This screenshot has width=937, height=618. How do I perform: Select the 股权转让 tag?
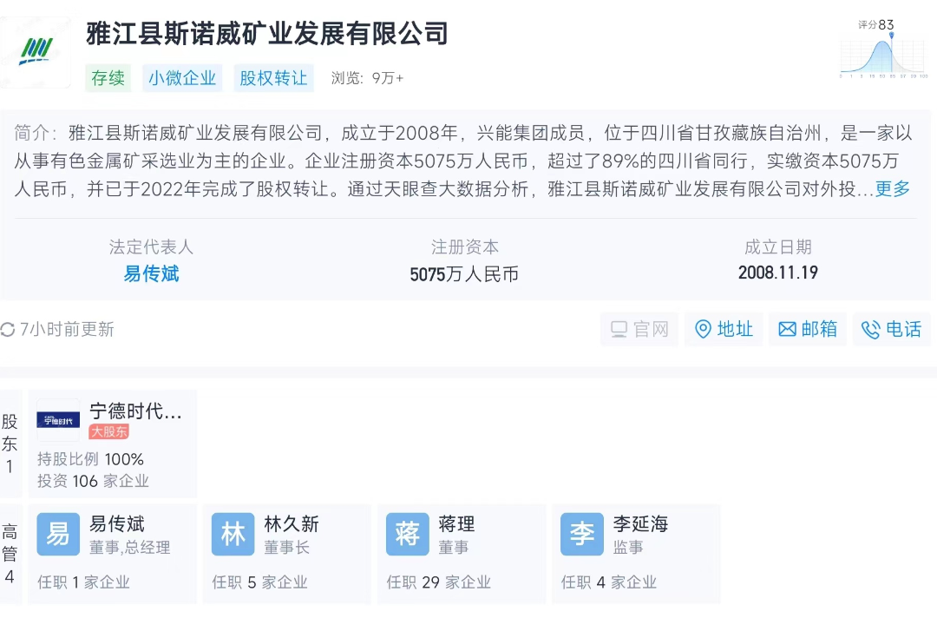(x=274, y=78)
